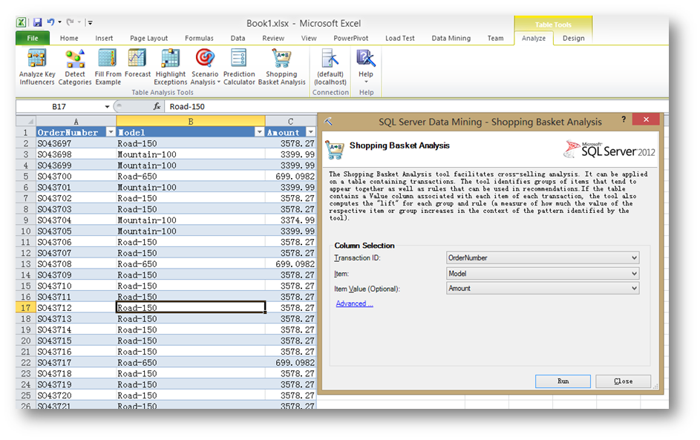Launch the Prediction Calculator
Viewport: 700px width, 440px height.
(239, 67)
